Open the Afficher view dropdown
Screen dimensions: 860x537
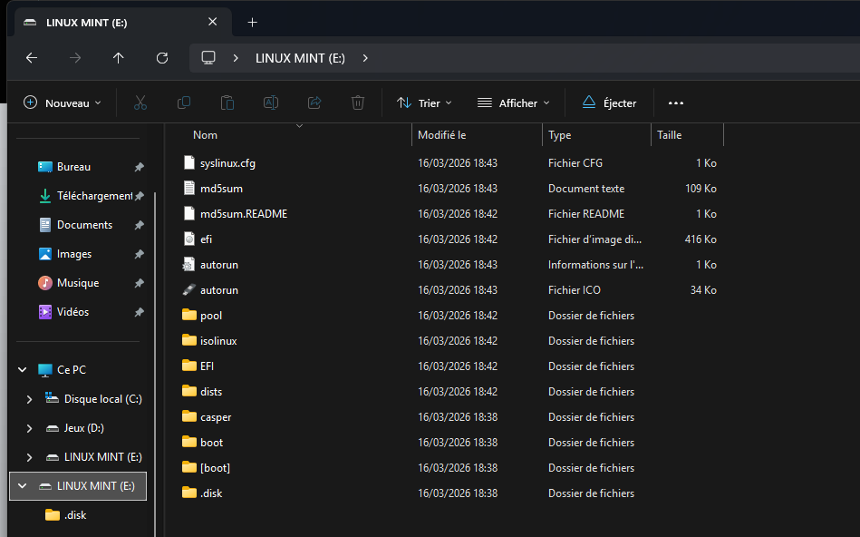click(x=513, y=103)
